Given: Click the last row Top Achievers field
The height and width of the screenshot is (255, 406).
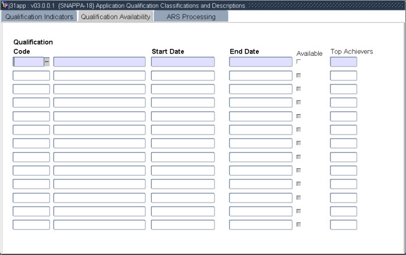Looking at the screenshot, I should point(343,225).
